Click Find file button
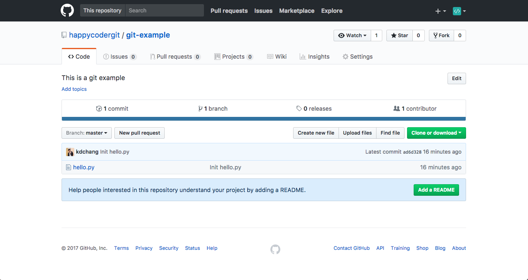Viewport: 528px width, 280px height. (390, 133)
